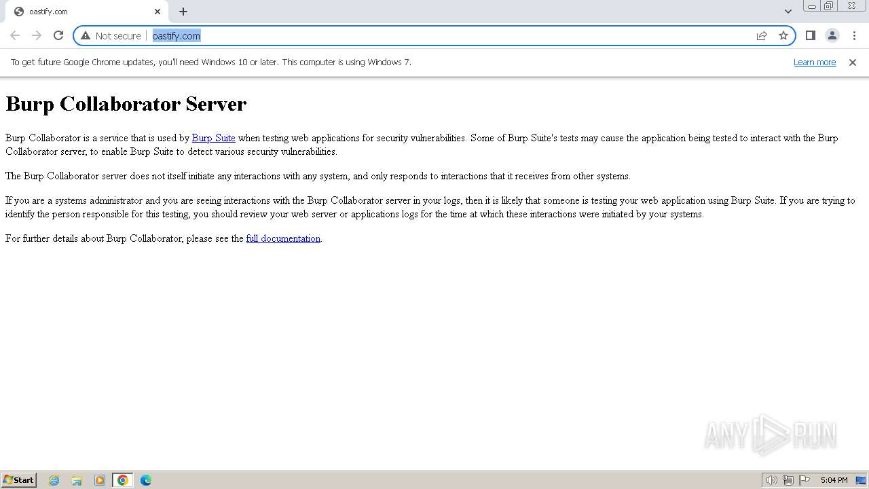869x489 pixels.
Task: Switch to Chrome in the taskbar
Action: (123, 480)
